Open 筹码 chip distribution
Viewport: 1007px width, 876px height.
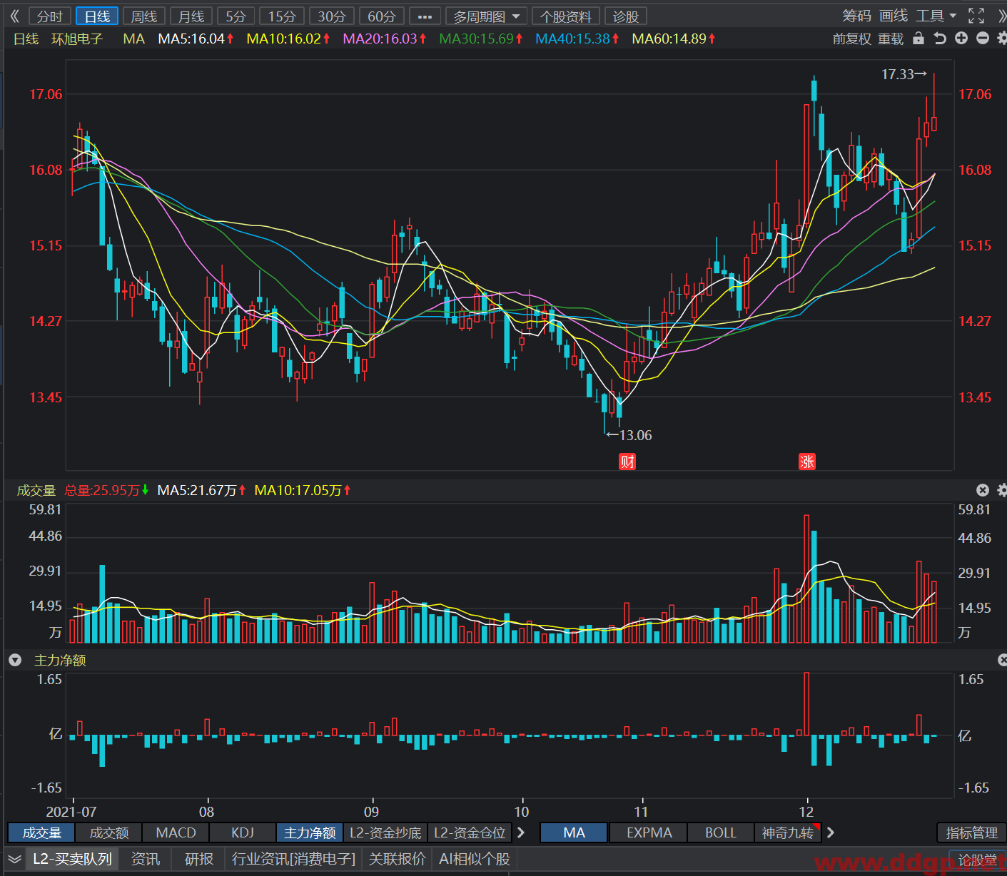(856, 16)
